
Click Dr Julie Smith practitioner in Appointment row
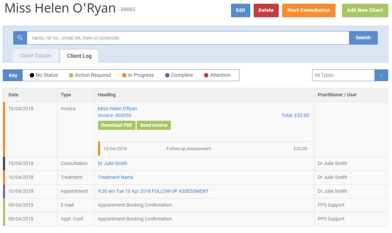point(332,191)
